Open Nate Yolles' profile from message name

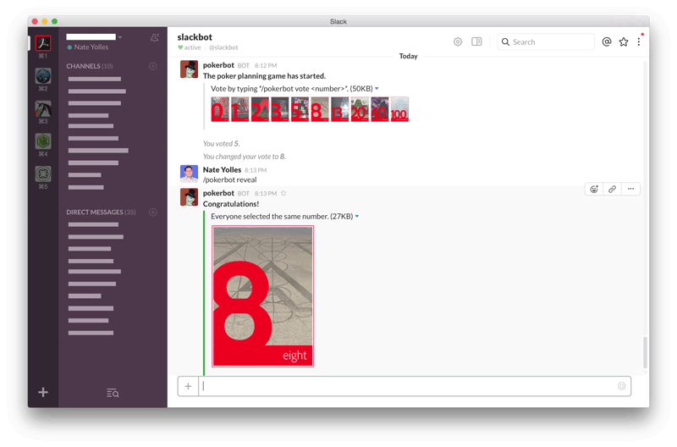222,169
